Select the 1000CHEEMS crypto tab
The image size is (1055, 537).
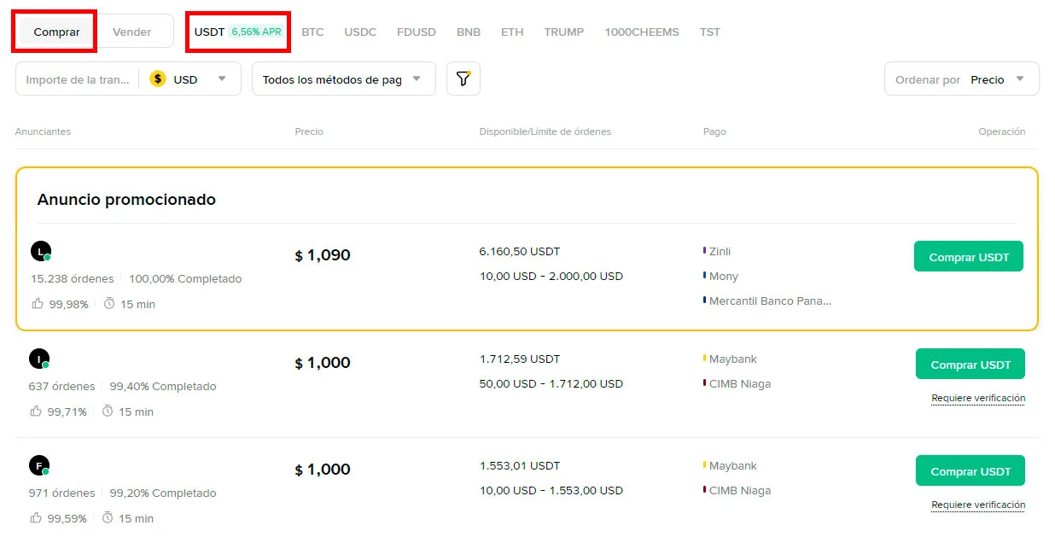pos(642,32)
